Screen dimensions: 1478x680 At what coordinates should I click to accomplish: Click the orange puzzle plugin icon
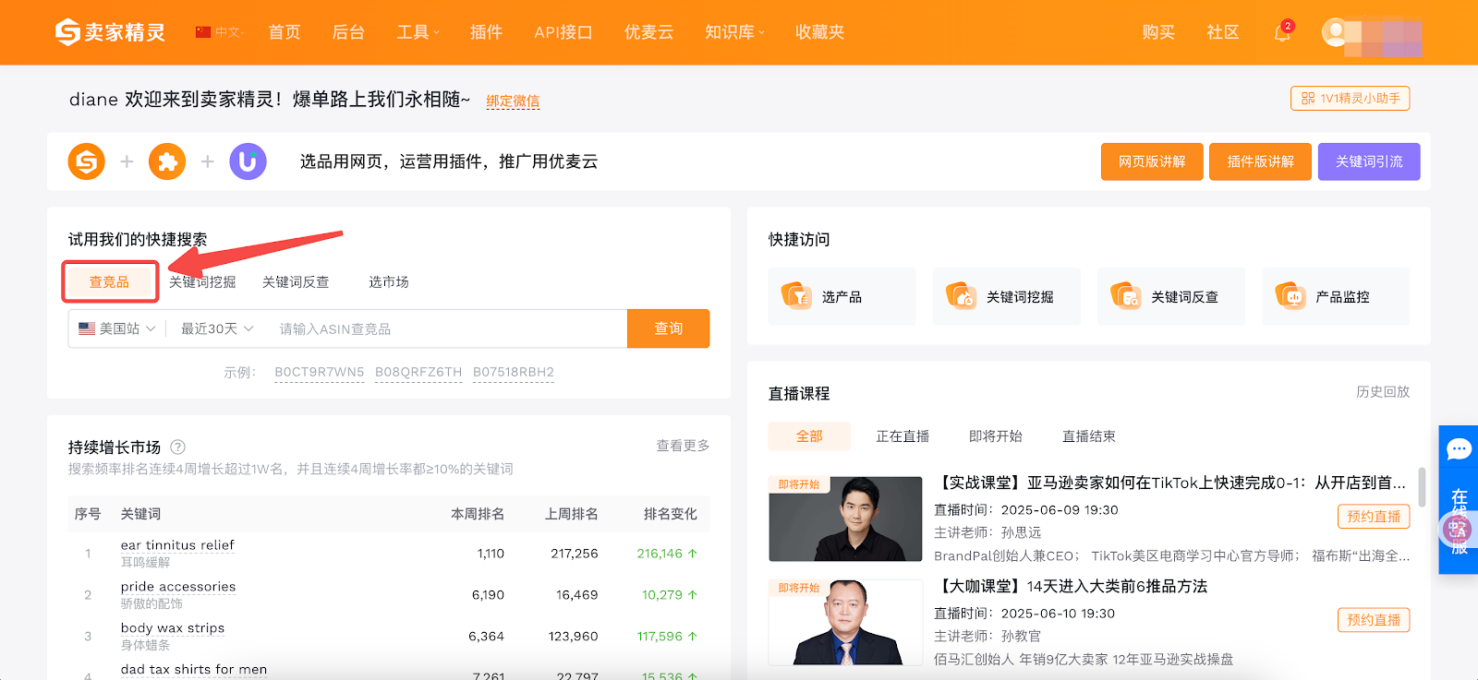(x=167, y=161)
